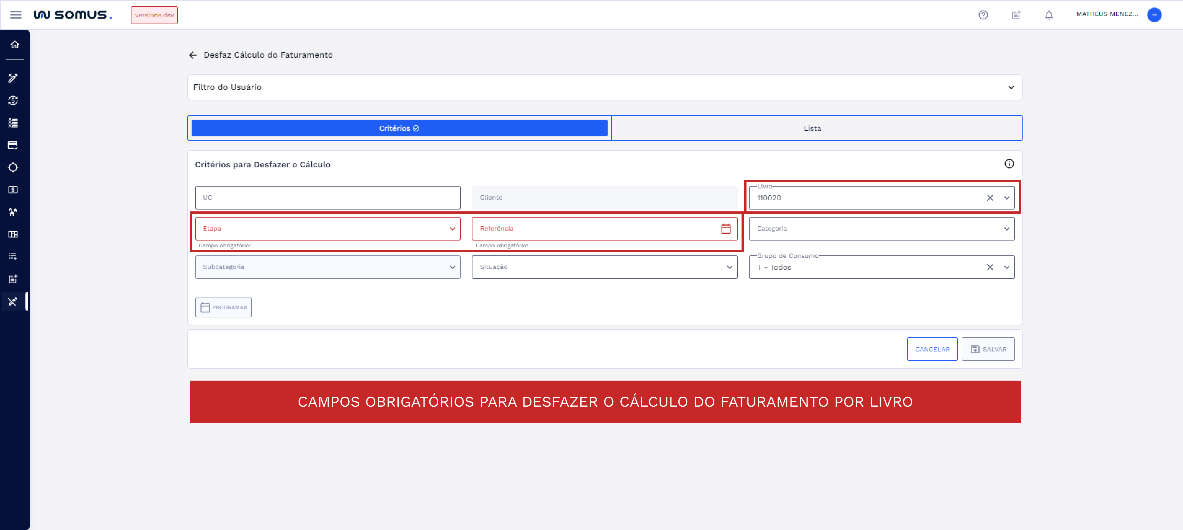Open the calendar picker on Referência field

coord(726,228)
